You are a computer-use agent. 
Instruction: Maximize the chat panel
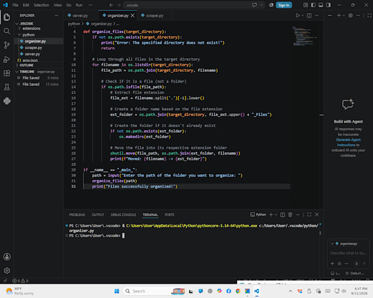point(369,15)
